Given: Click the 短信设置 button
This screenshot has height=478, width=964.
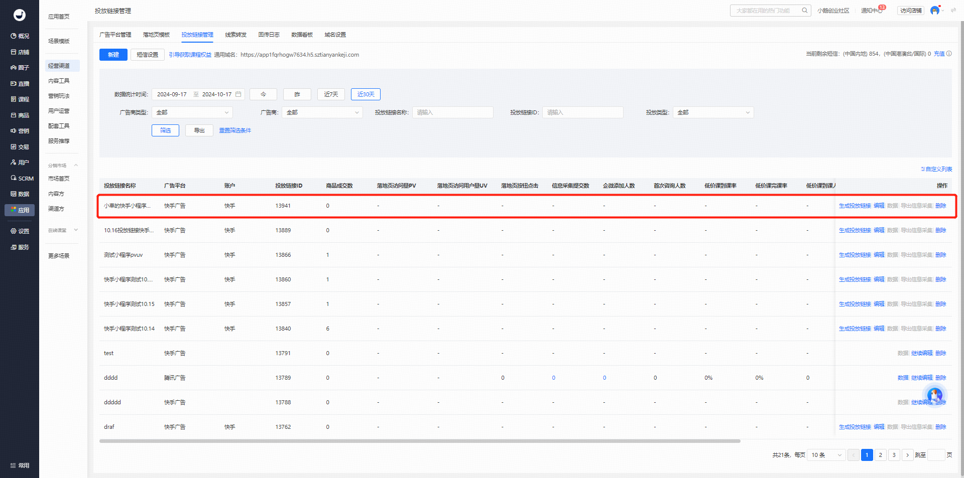Looking at the screenshot, I should point(148,55).
